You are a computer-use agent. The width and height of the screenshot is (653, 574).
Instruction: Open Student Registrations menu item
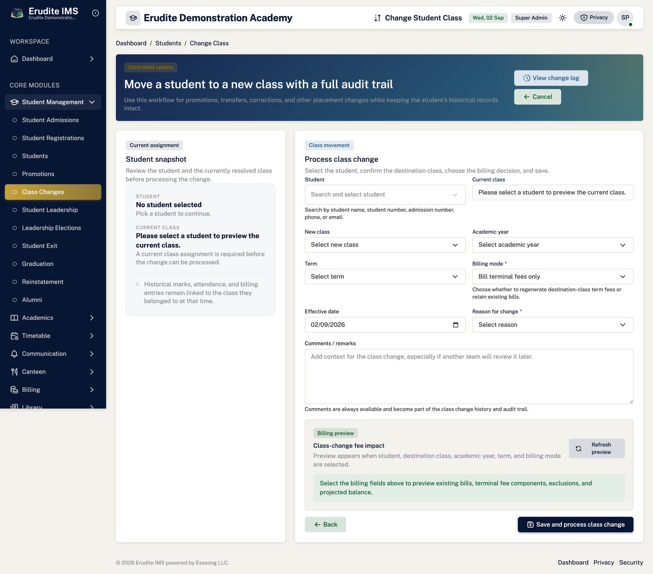pos(53,138)
